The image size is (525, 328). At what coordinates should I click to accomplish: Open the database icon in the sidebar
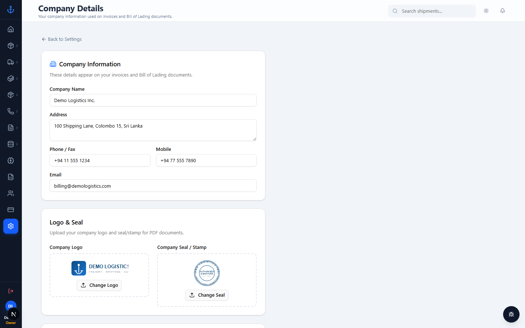11,144
